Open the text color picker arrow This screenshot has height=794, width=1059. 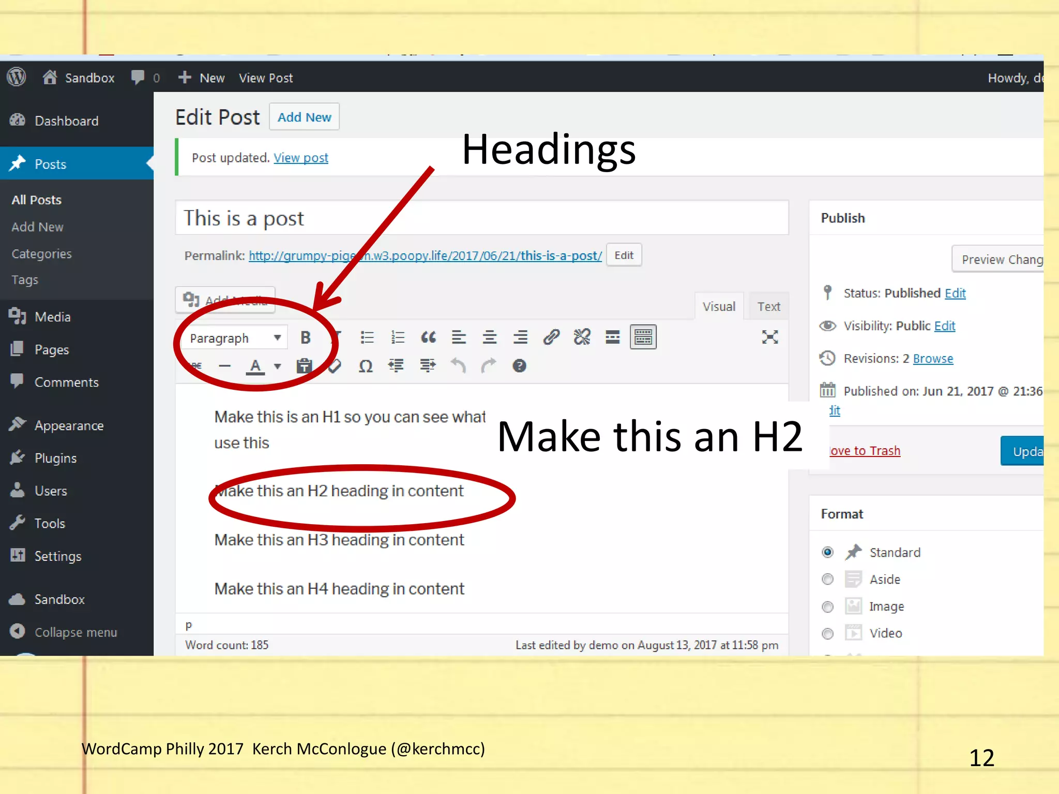point(278,367)
